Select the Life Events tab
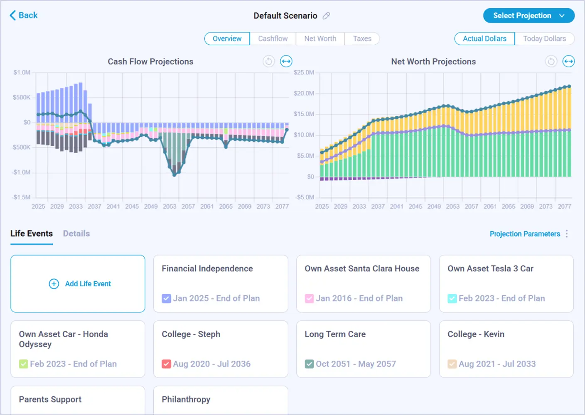This screenshot has height=415, width=585. tap(32, 234)
